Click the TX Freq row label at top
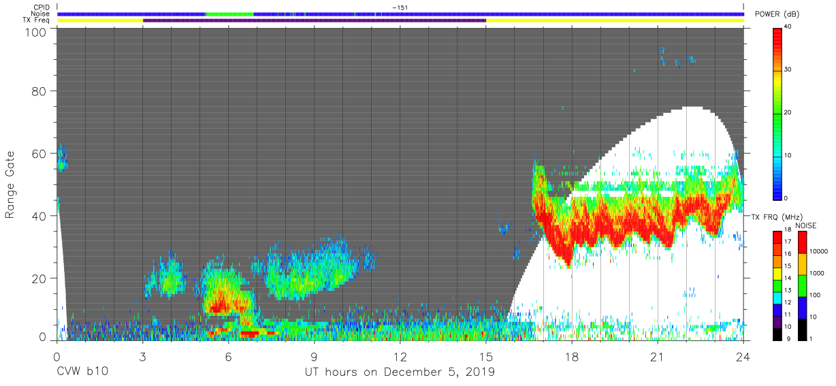Screen dimensions: 836x386 [36, 20]
